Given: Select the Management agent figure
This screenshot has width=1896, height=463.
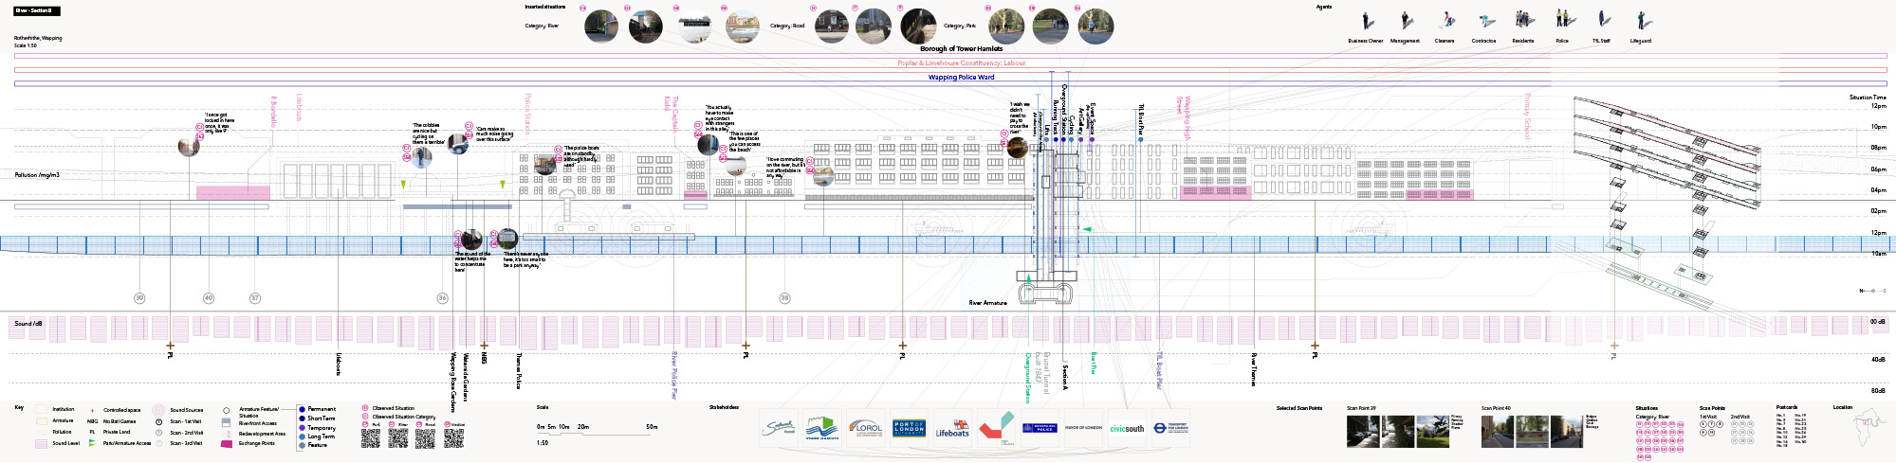Looking at the screenshot, I should coord(1406,22).
